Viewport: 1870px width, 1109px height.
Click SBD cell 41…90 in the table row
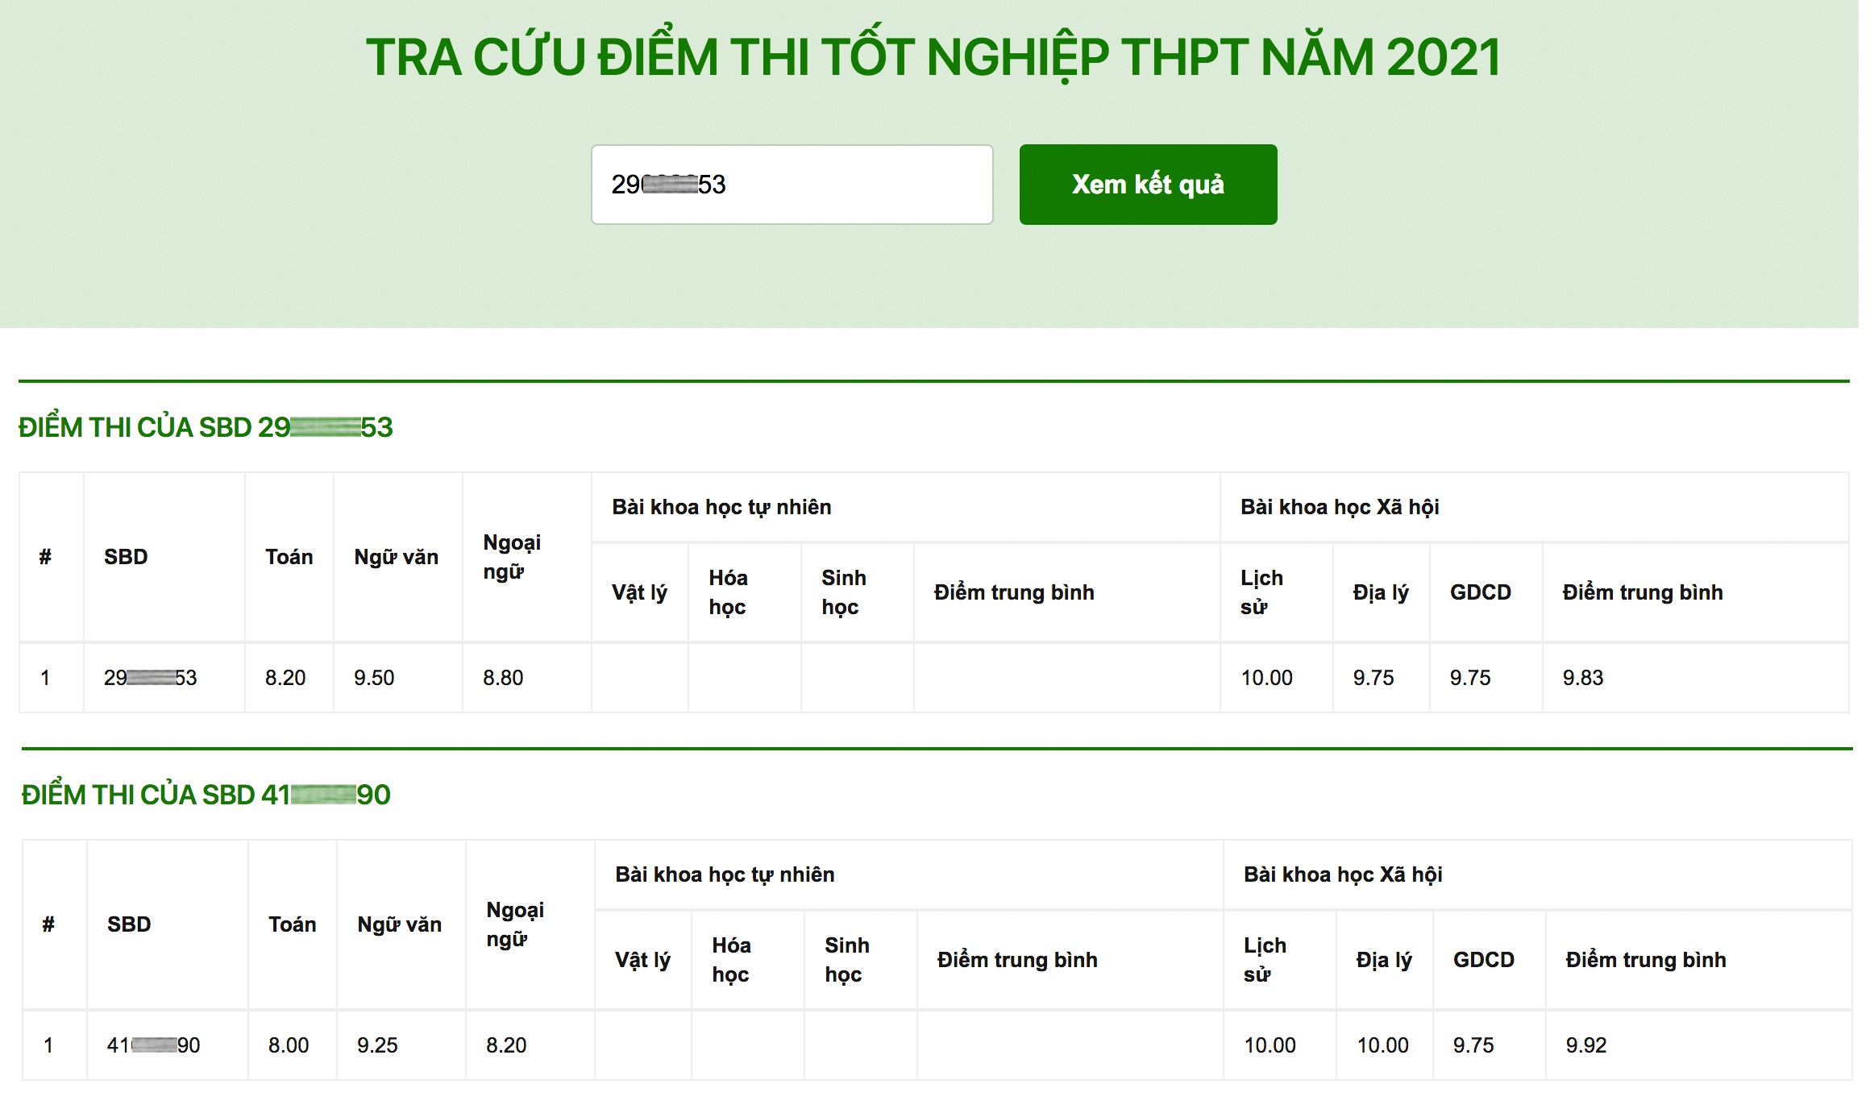click(x=153, y=1045)
